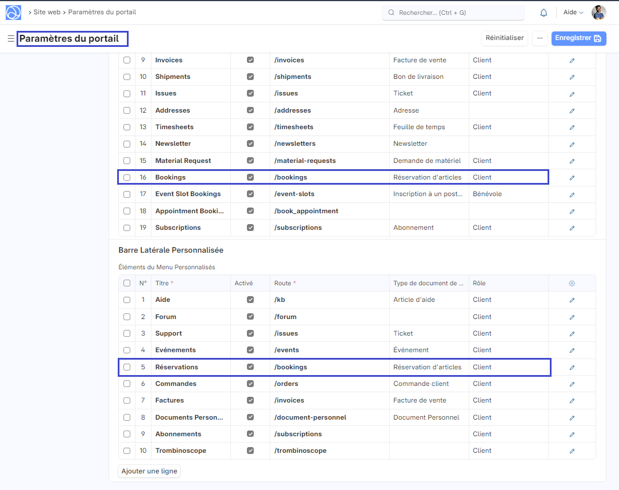619x490 pixels.
Task: Expand the Aide dropdown menu
Action: [573, 13]
